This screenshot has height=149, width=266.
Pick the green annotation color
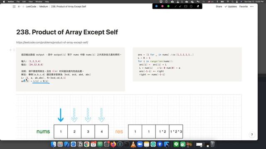pos(168,6)
